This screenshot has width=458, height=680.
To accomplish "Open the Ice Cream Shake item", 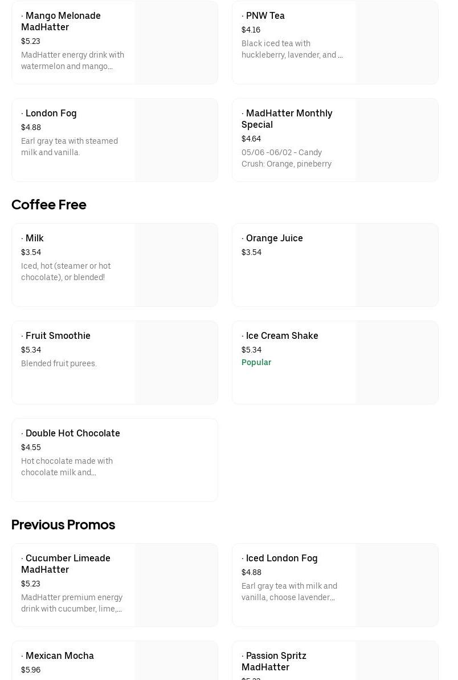I will pos(282,335).
